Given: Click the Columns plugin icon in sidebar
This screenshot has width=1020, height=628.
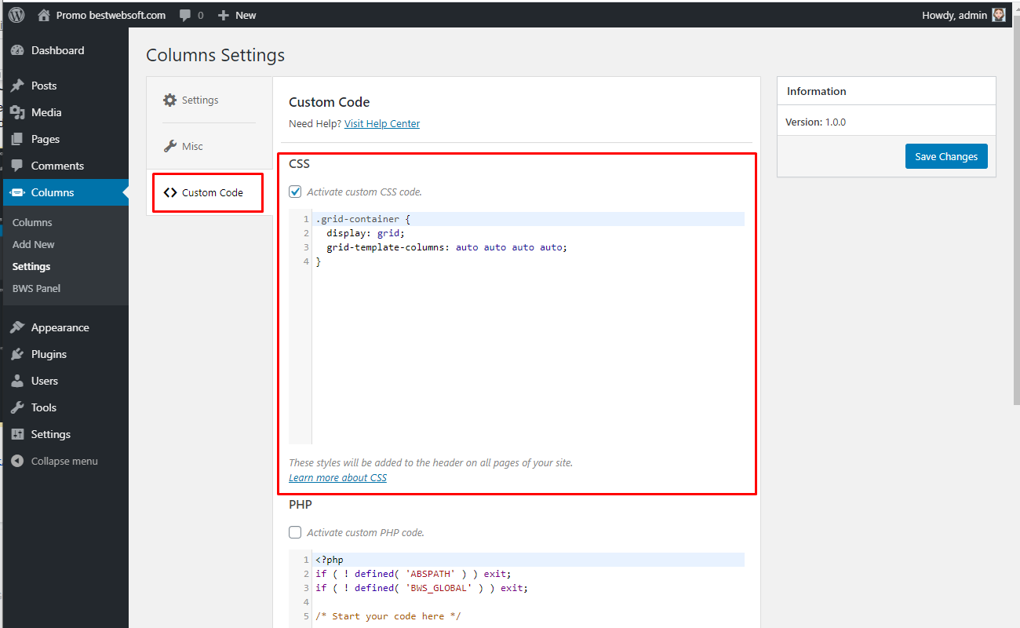Looking at the screenshot, I should click(17, 192).
